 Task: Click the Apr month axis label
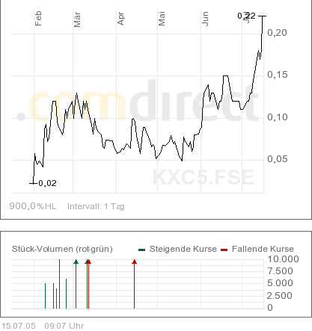click(120, 19)
